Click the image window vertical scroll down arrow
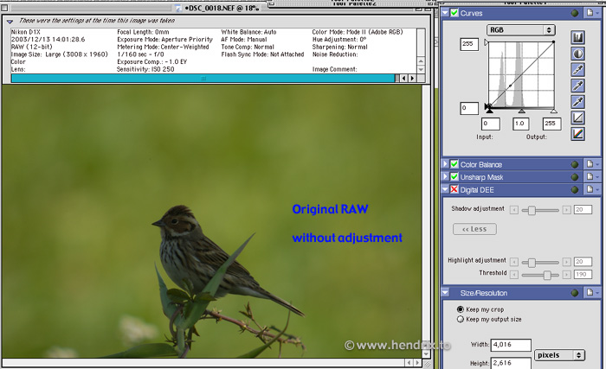This screenshot has width=606, height=369. coord(426,353)
